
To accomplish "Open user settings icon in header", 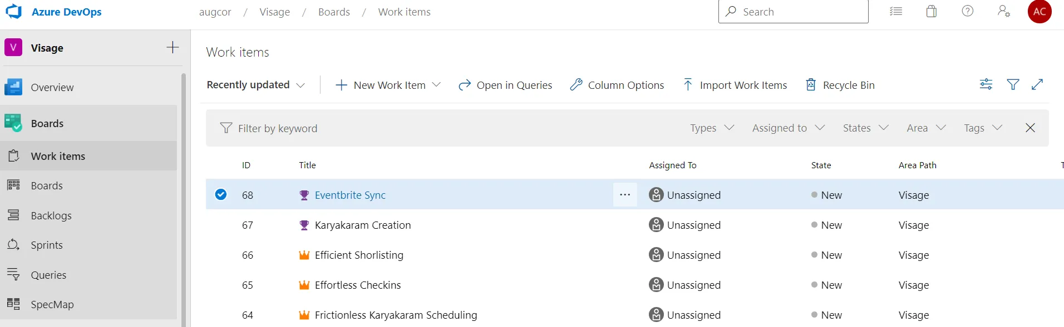I will (1003, 12).
